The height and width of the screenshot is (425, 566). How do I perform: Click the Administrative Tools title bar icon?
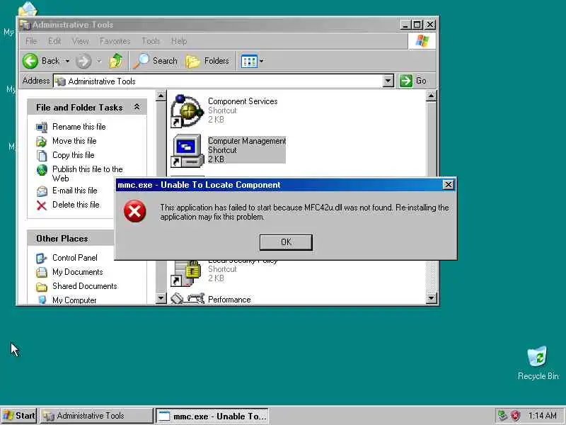(x=25, y=25)
